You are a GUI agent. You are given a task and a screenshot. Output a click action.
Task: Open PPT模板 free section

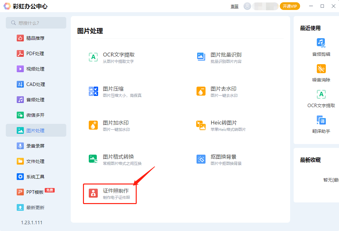click(x=35, y=192)
